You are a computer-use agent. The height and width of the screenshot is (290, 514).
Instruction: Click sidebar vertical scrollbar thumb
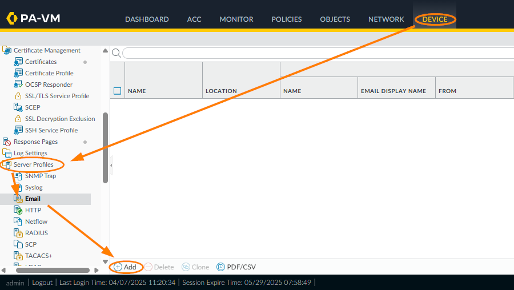pyautogui.click(x=105, y=148)
